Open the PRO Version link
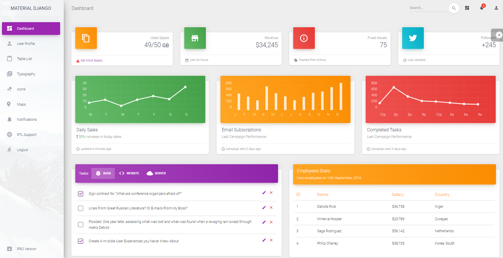 coord(26,249)
